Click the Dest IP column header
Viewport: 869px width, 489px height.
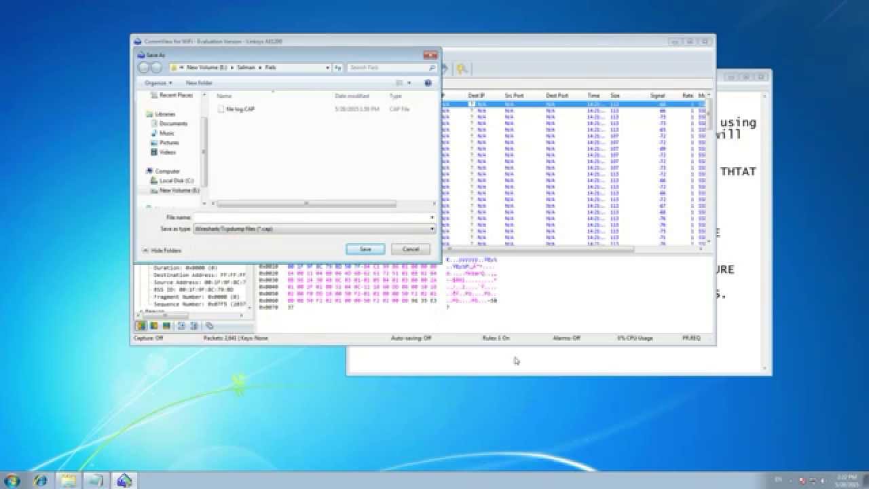477,96
